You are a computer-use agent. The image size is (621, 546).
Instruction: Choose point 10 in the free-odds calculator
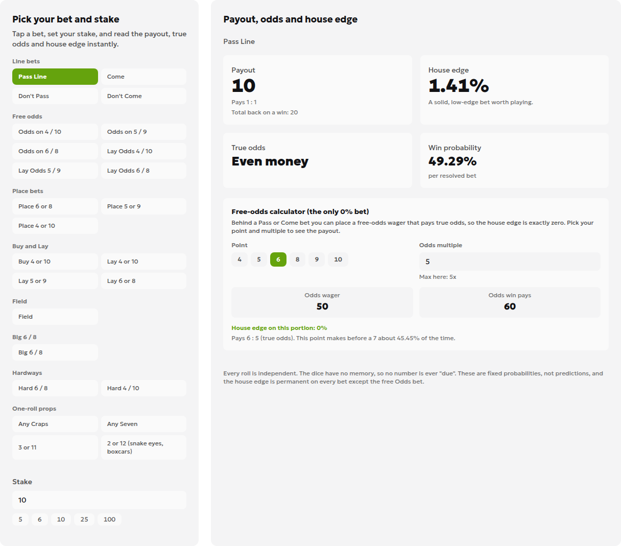pyautogui.click(x=338, y=259)
